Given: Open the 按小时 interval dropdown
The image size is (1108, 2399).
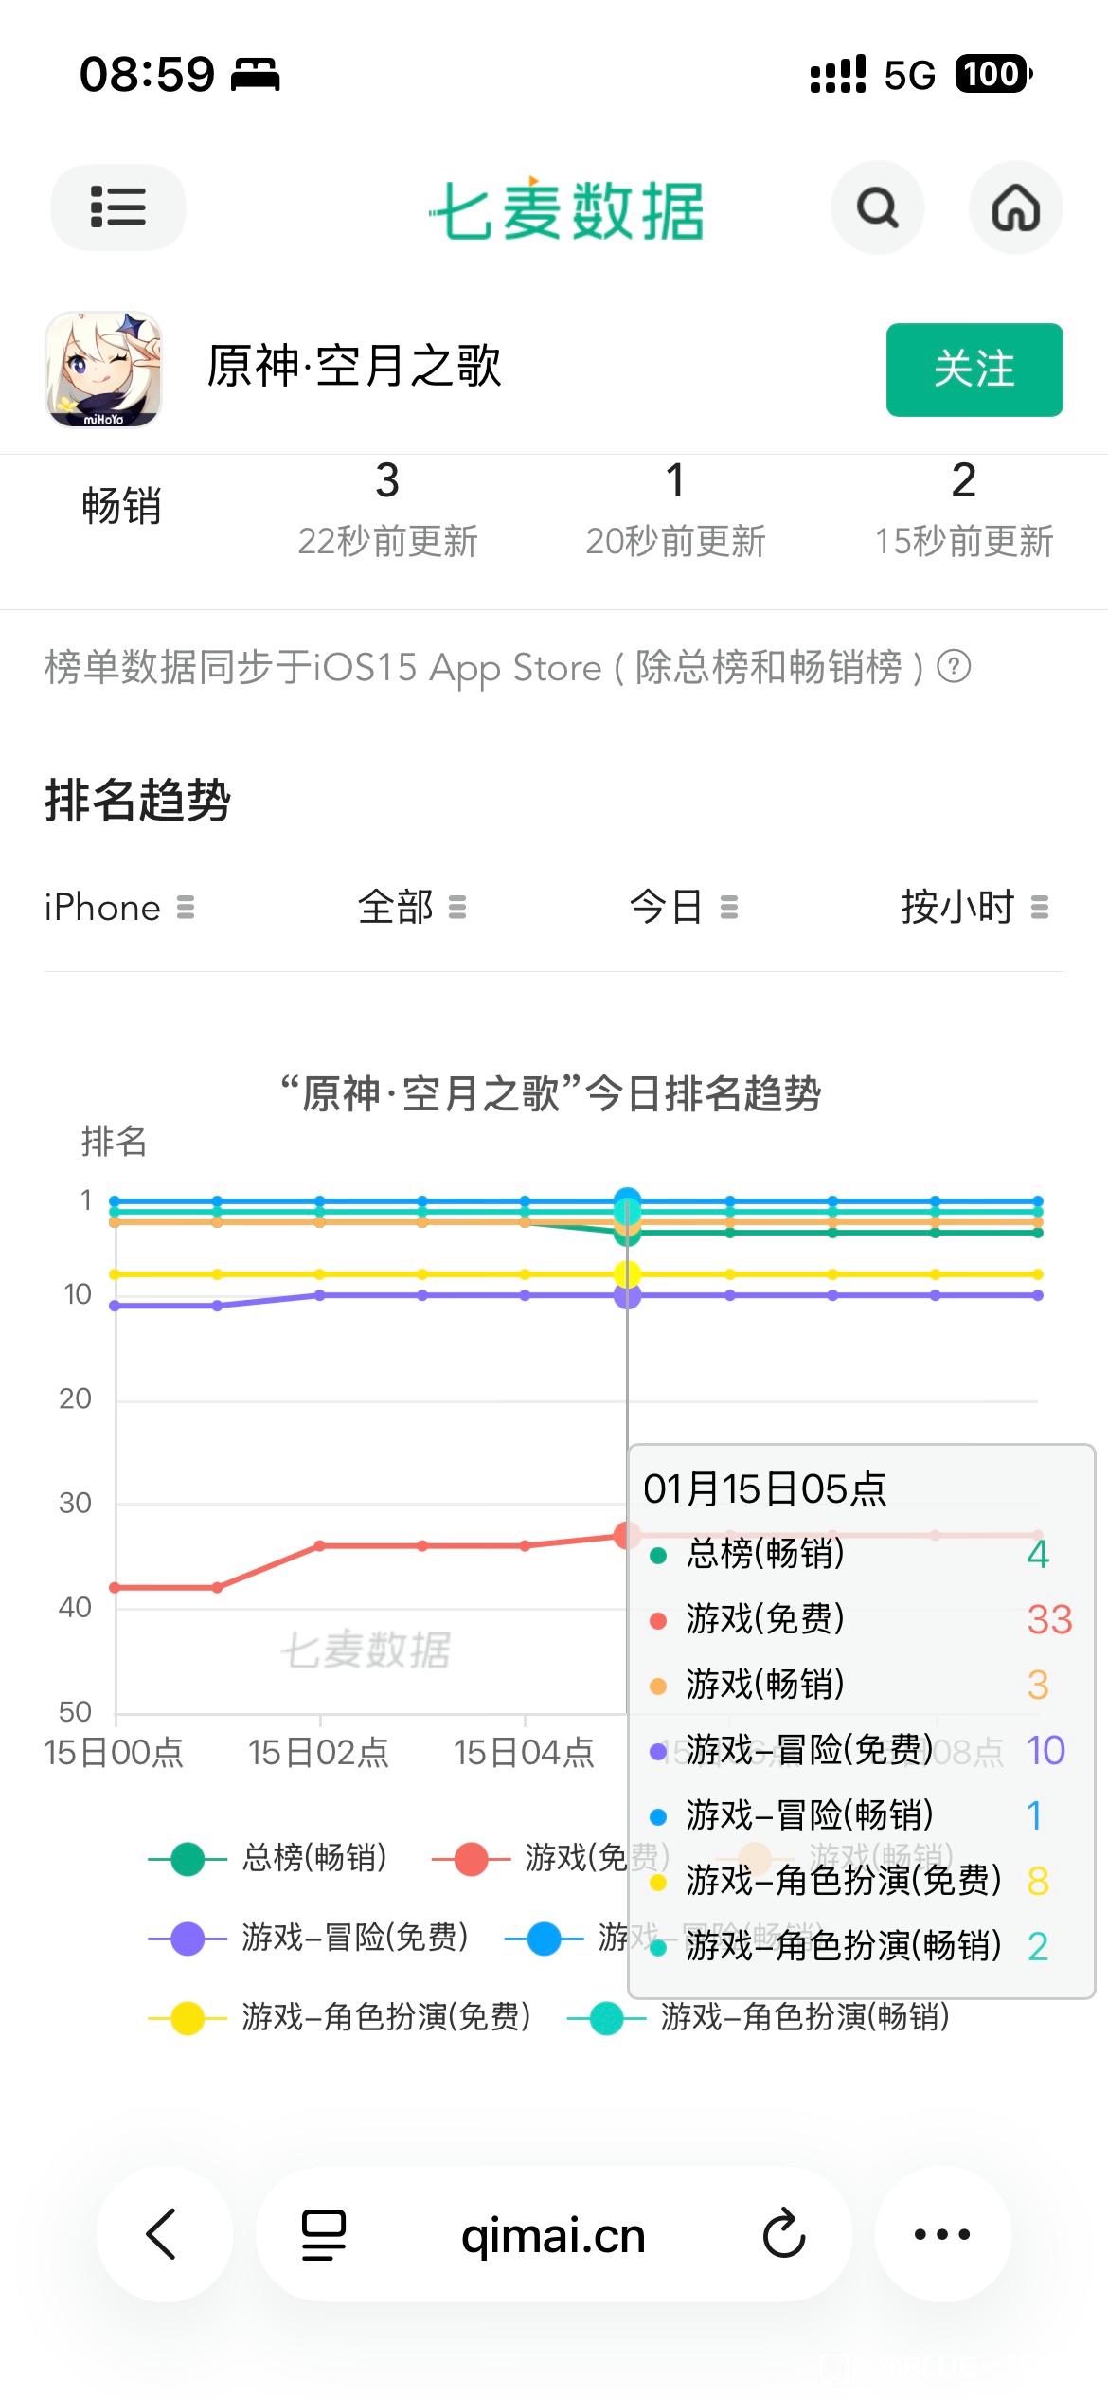Looking at the screenshot, I should [974, 908].
